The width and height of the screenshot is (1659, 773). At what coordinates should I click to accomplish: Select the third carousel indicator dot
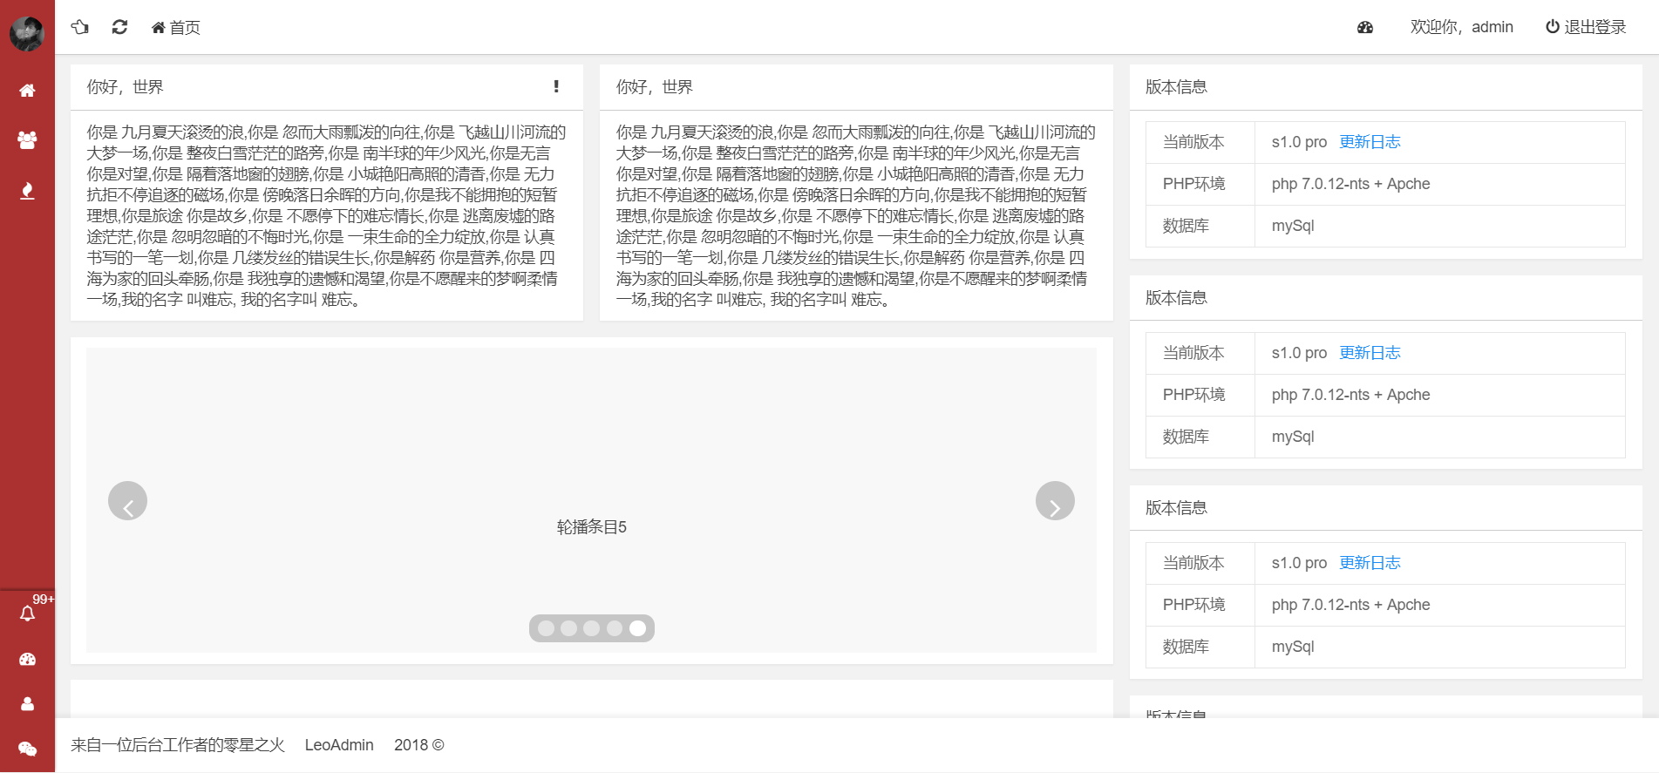point(592,628)
